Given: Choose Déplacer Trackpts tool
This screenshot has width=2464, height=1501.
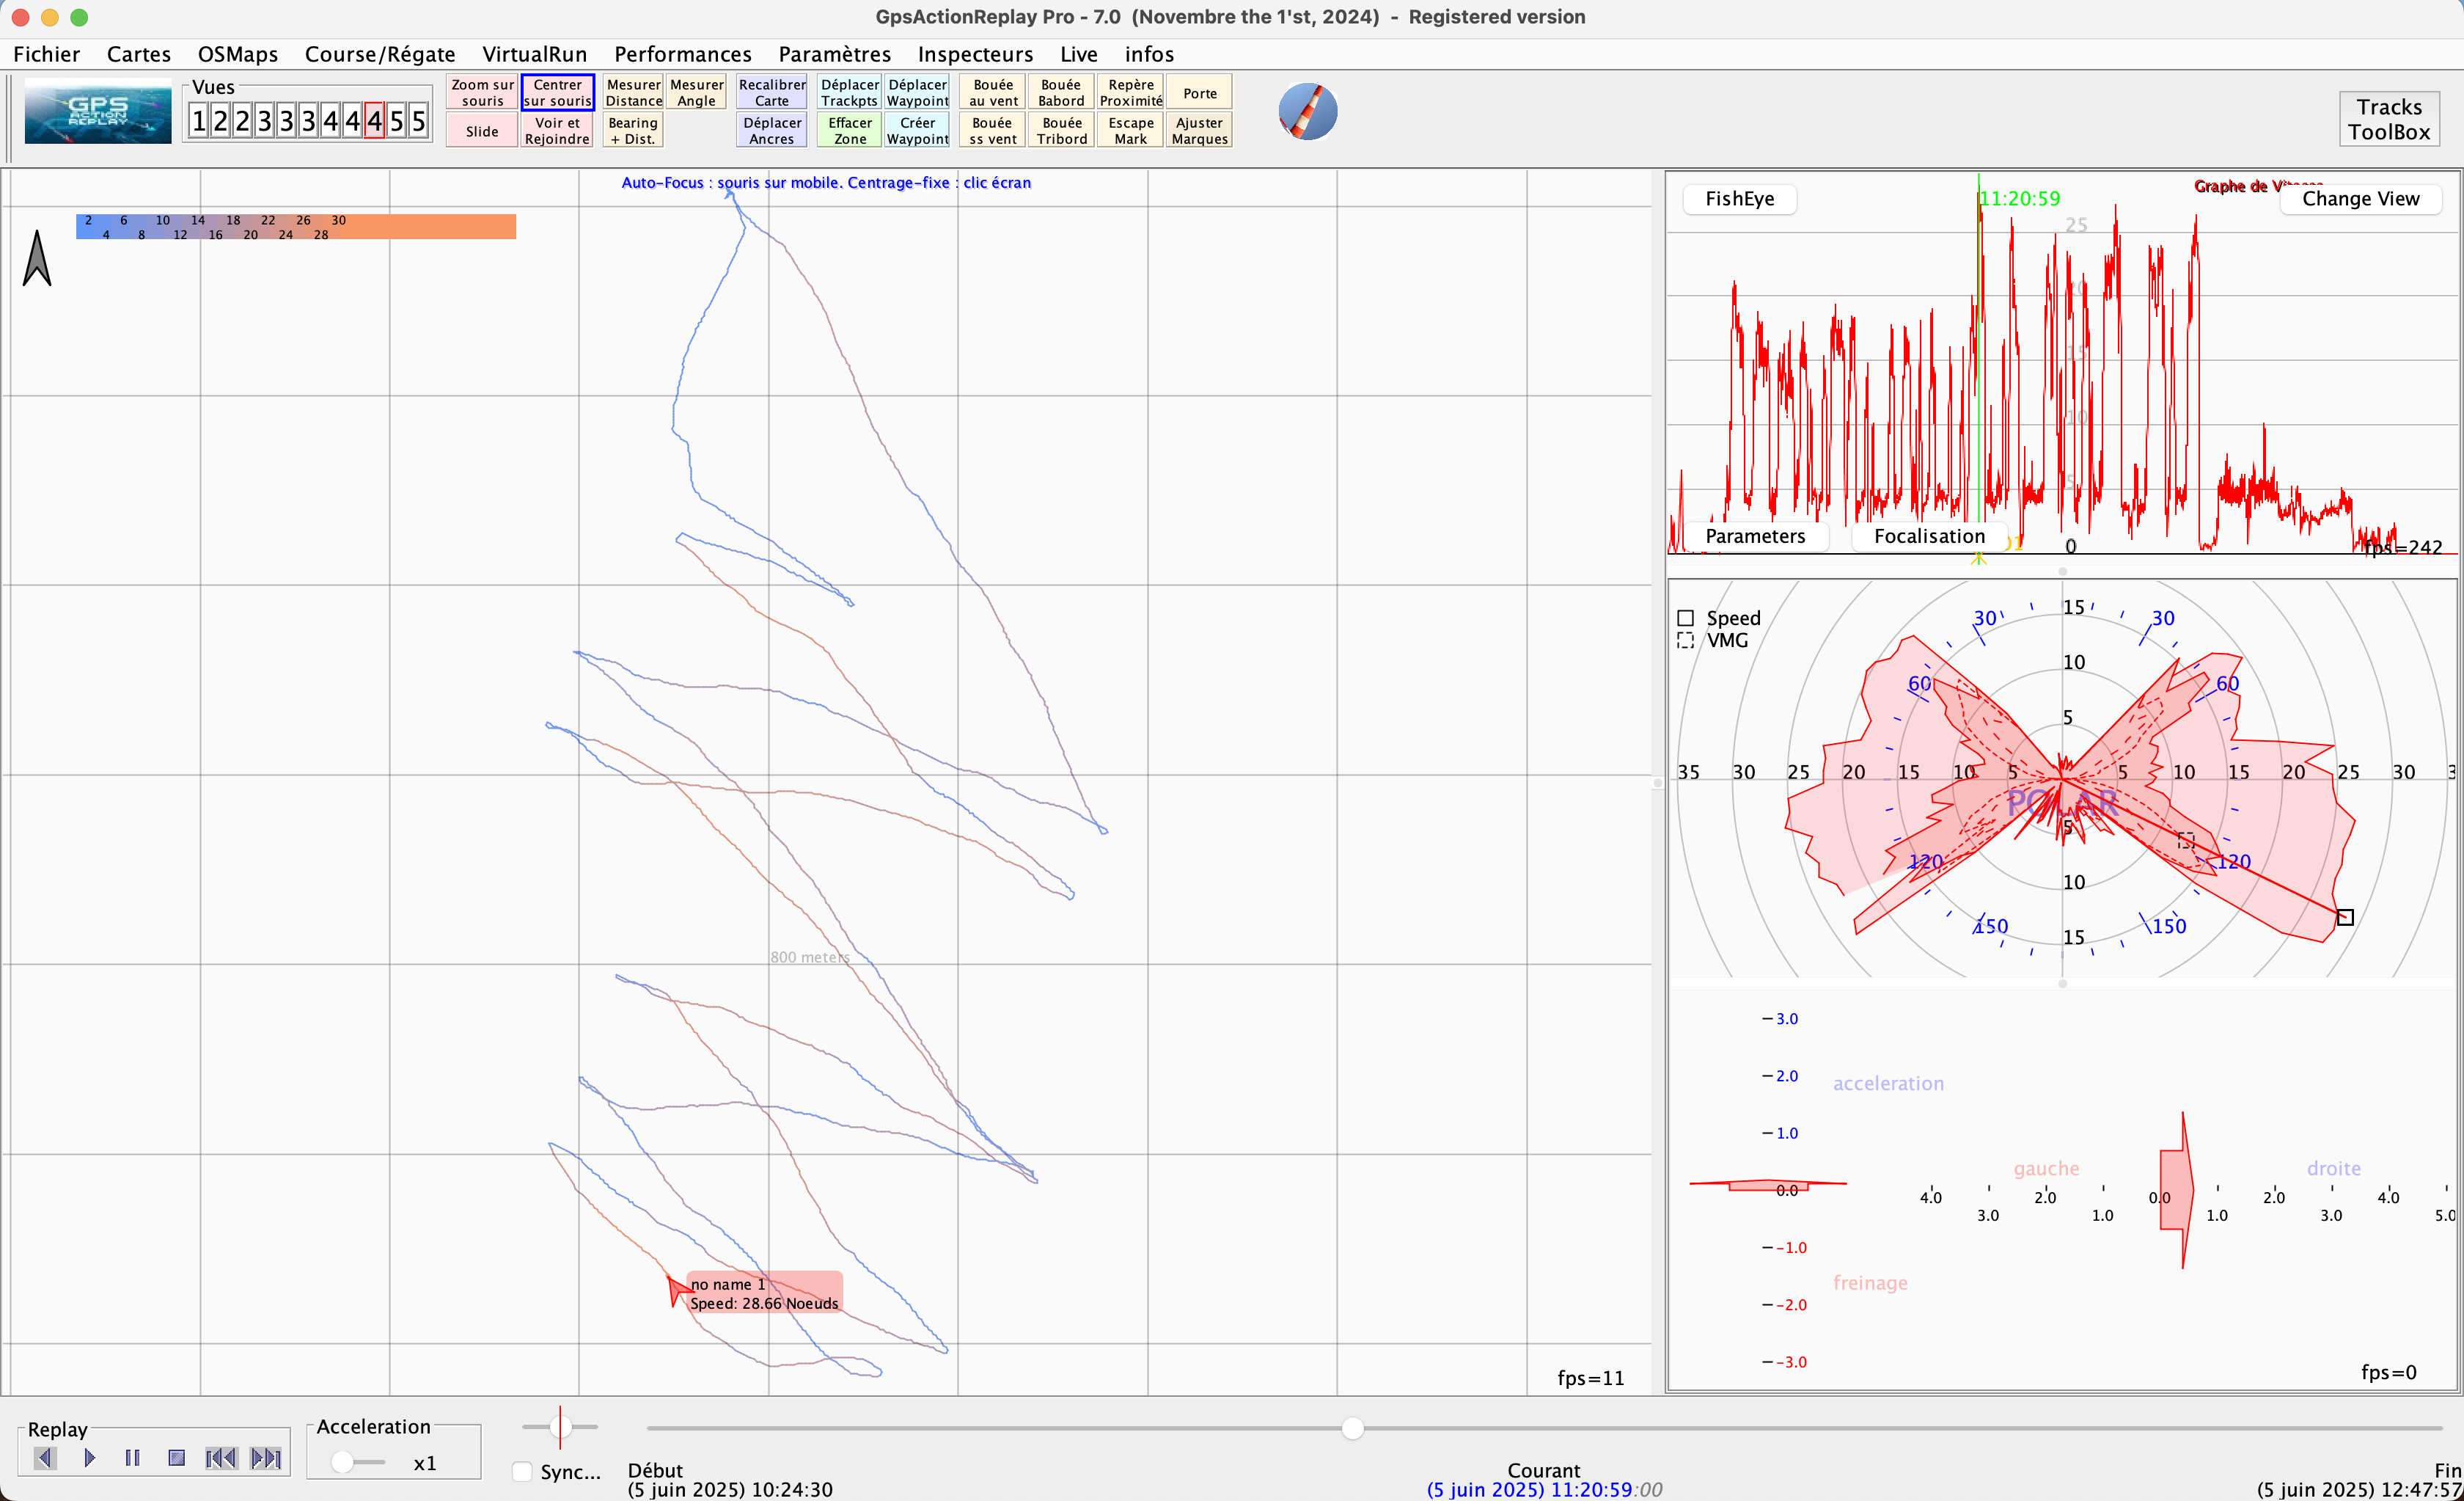Looking at the screenshot, I should click(x=849, y=92).
